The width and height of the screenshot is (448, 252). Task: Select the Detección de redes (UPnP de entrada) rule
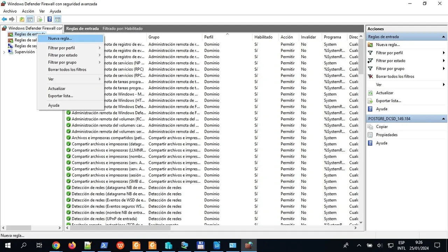tap(104, 219)
